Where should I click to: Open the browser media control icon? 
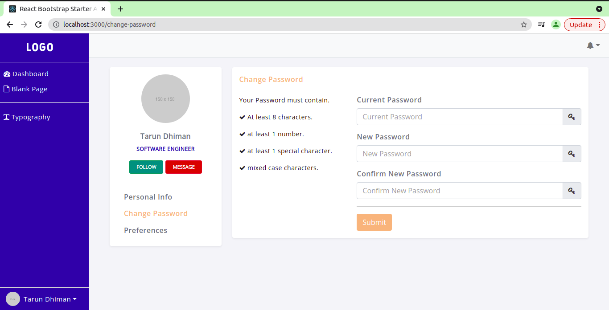[x=541, y=24]
